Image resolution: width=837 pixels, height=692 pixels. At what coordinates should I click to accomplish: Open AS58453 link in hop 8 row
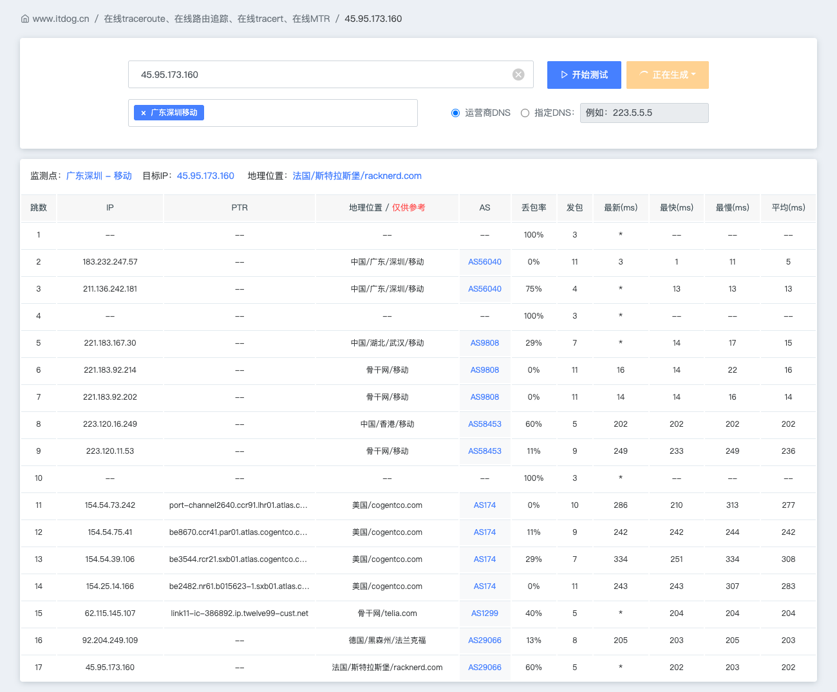click(x=485, y=424)
